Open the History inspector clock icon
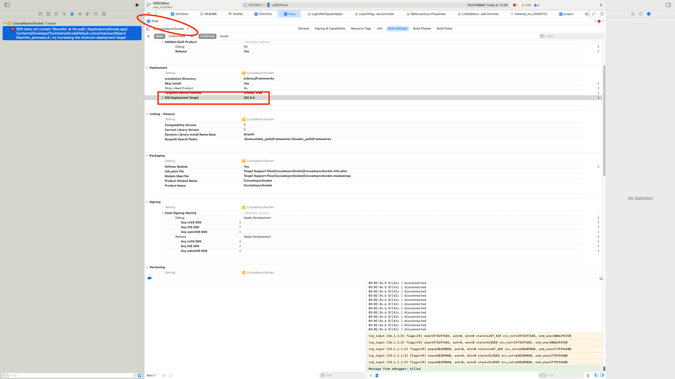This screenshot has height=379, width=675. pyautogui.click(x=641, y=14)
